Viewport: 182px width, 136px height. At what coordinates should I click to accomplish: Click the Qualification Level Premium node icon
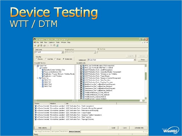(x=43, y=76)
